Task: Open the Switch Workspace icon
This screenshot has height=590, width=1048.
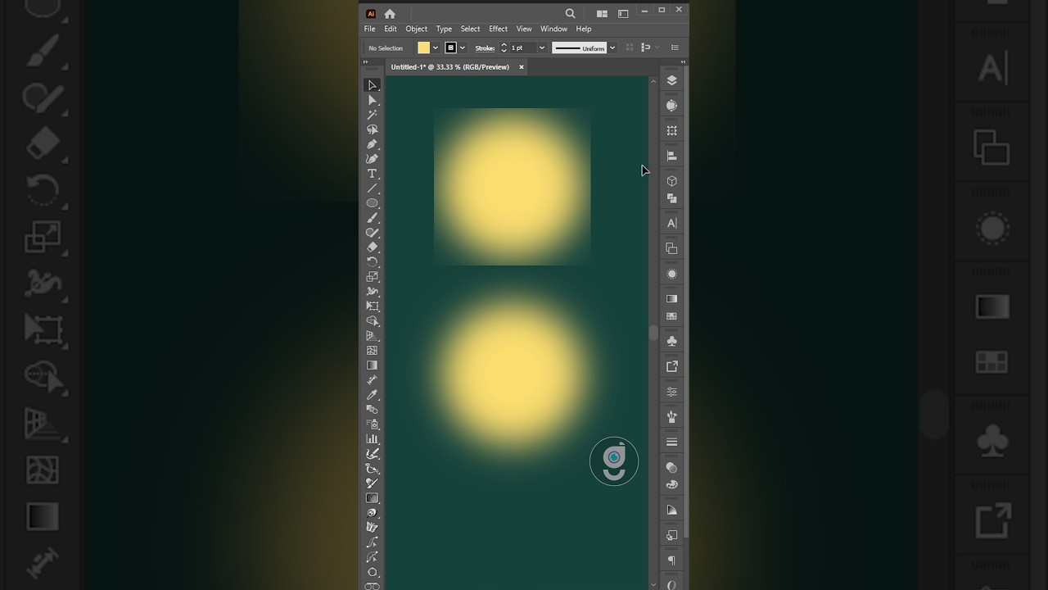Action: pos(623,13)
